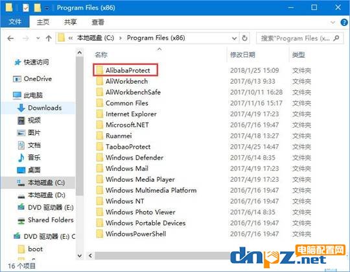Click the Windows Defender folder icon

[99, 158]
